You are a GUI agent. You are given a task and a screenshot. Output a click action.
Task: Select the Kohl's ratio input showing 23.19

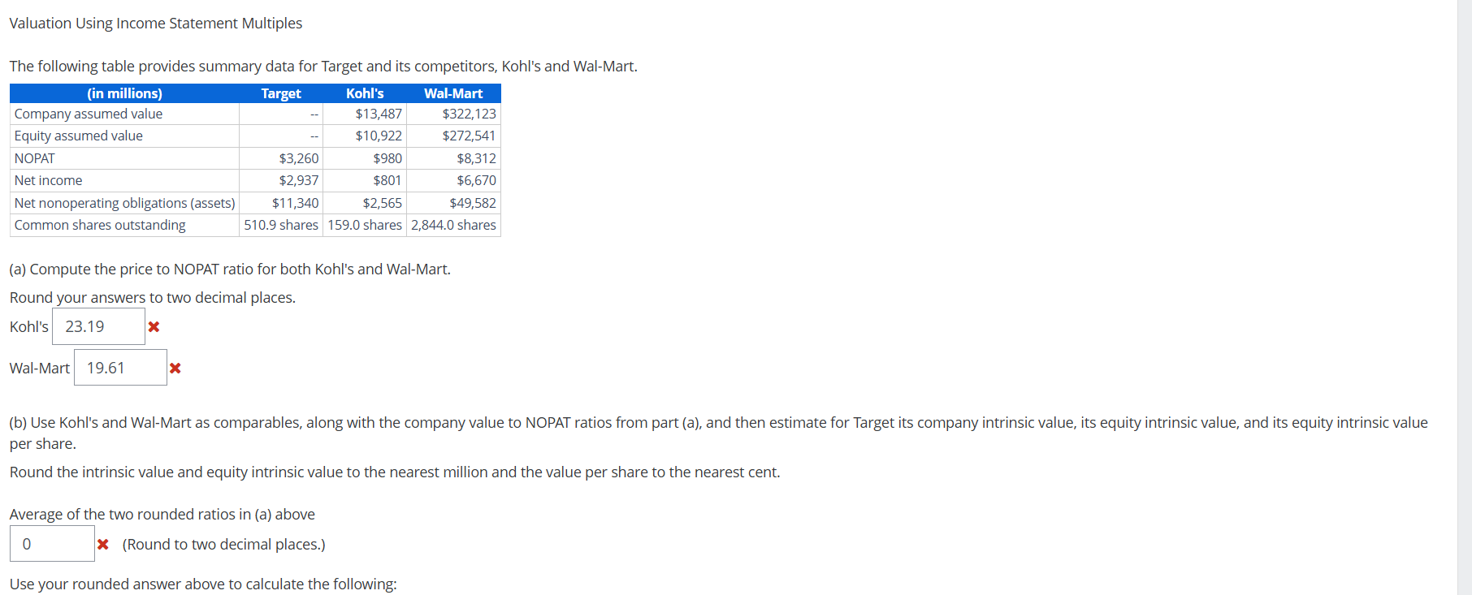click(x=98, y=326)
